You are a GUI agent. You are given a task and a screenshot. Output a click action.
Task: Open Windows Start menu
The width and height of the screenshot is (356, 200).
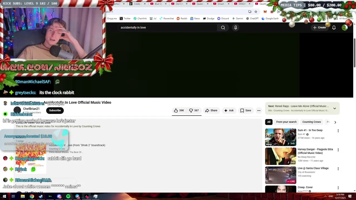click(x=4, y=196)
